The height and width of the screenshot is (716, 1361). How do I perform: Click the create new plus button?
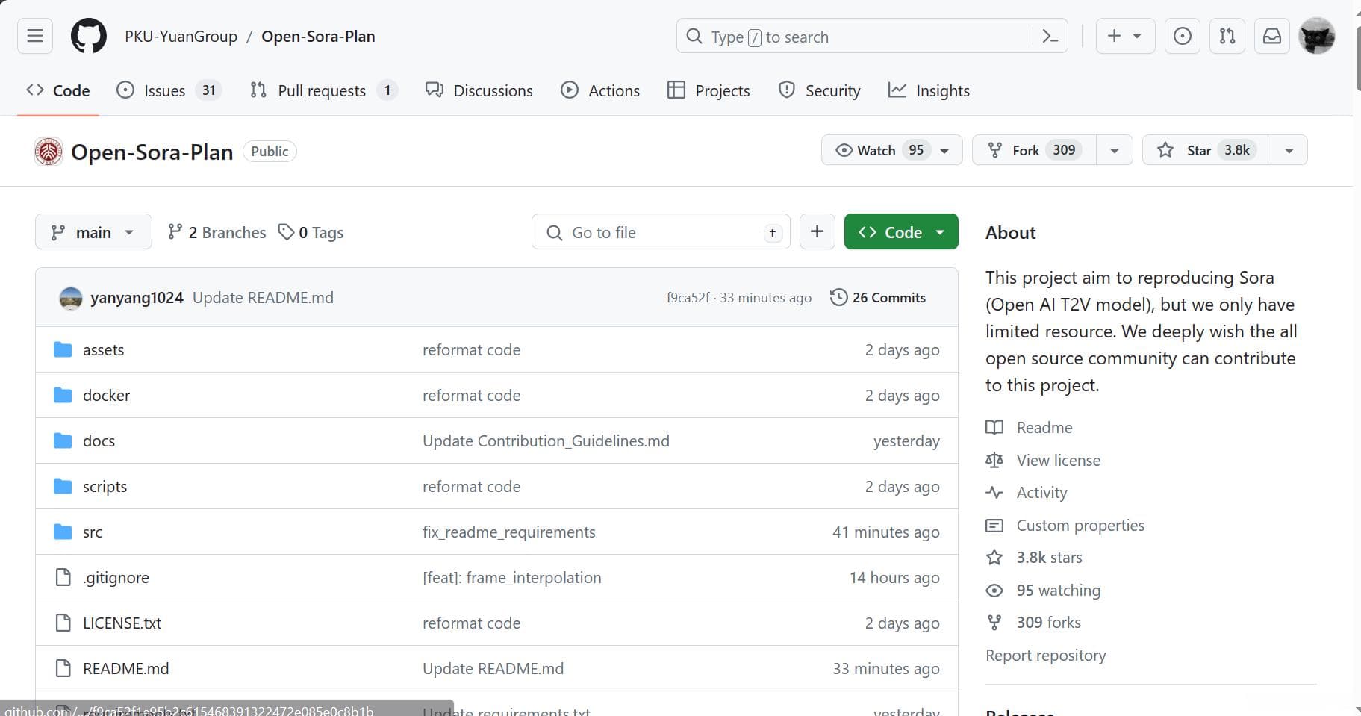(1125, 36)
